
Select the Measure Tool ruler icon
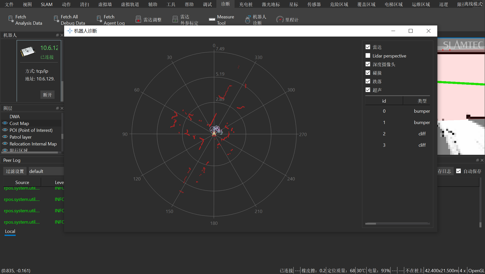click(x=212, y=19)
